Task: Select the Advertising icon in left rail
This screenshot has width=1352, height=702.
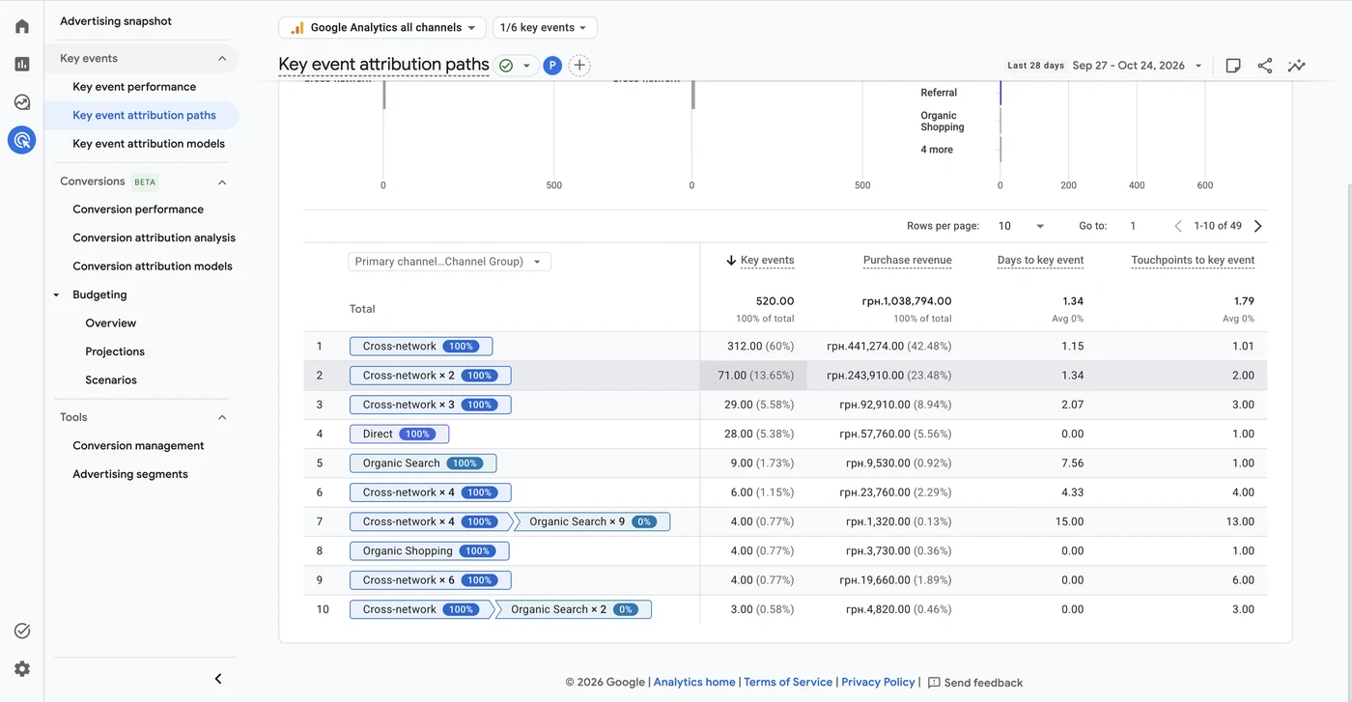Action: click(21, 140)
